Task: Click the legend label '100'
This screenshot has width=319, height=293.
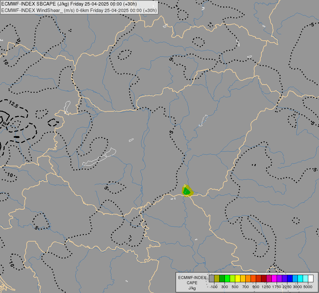Action: (214, 287)
